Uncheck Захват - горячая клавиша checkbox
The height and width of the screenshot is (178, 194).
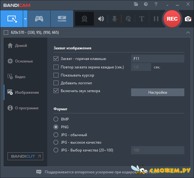click(x=56, y=58)
